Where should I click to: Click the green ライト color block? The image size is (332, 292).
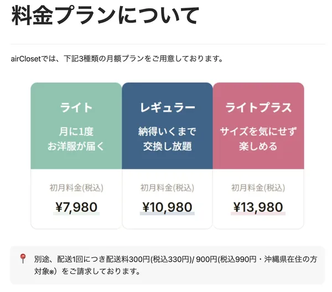click(x=76, y=126)
